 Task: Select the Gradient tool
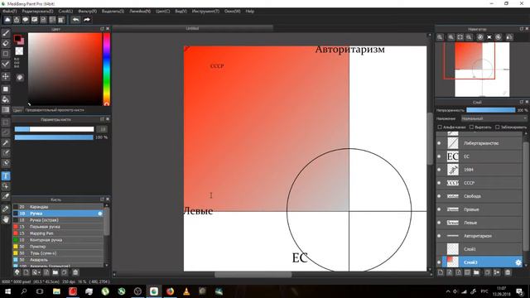pyautogui.click(x=6, y=110)
